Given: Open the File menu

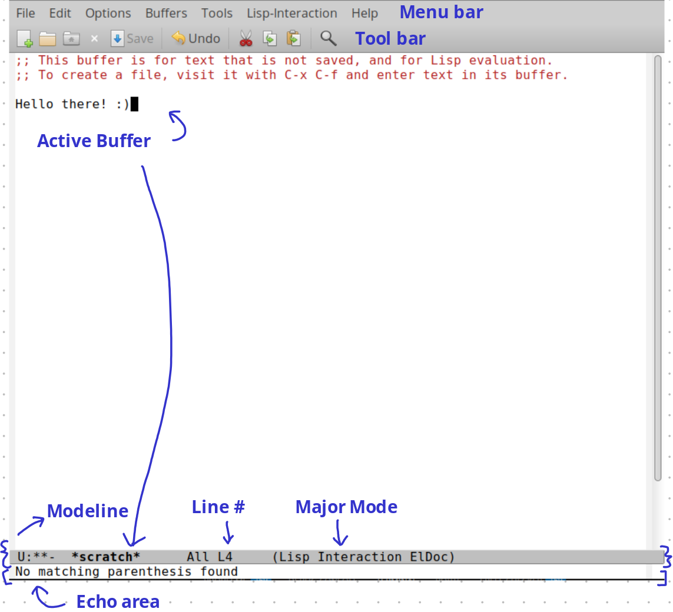Looking at the screenshot, I should tap(25, 12).
